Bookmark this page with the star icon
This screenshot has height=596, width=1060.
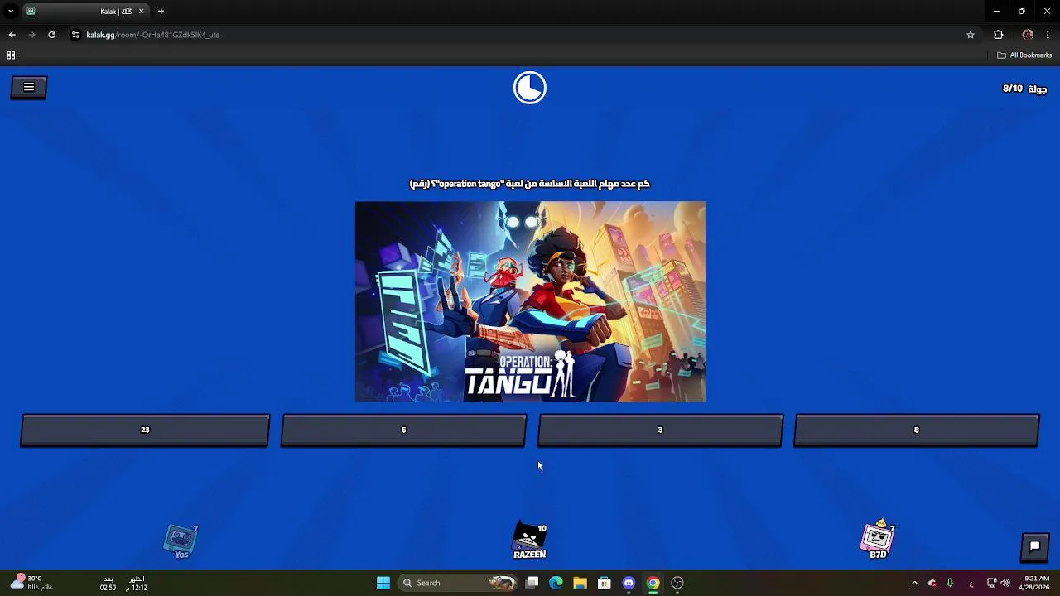971,35
